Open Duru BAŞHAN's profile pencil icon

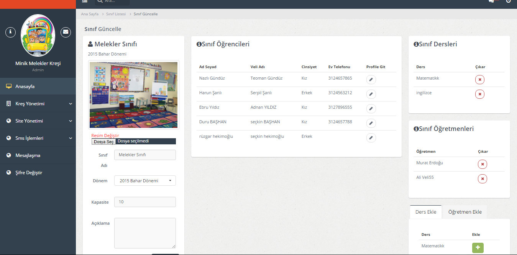pos(371,123)
